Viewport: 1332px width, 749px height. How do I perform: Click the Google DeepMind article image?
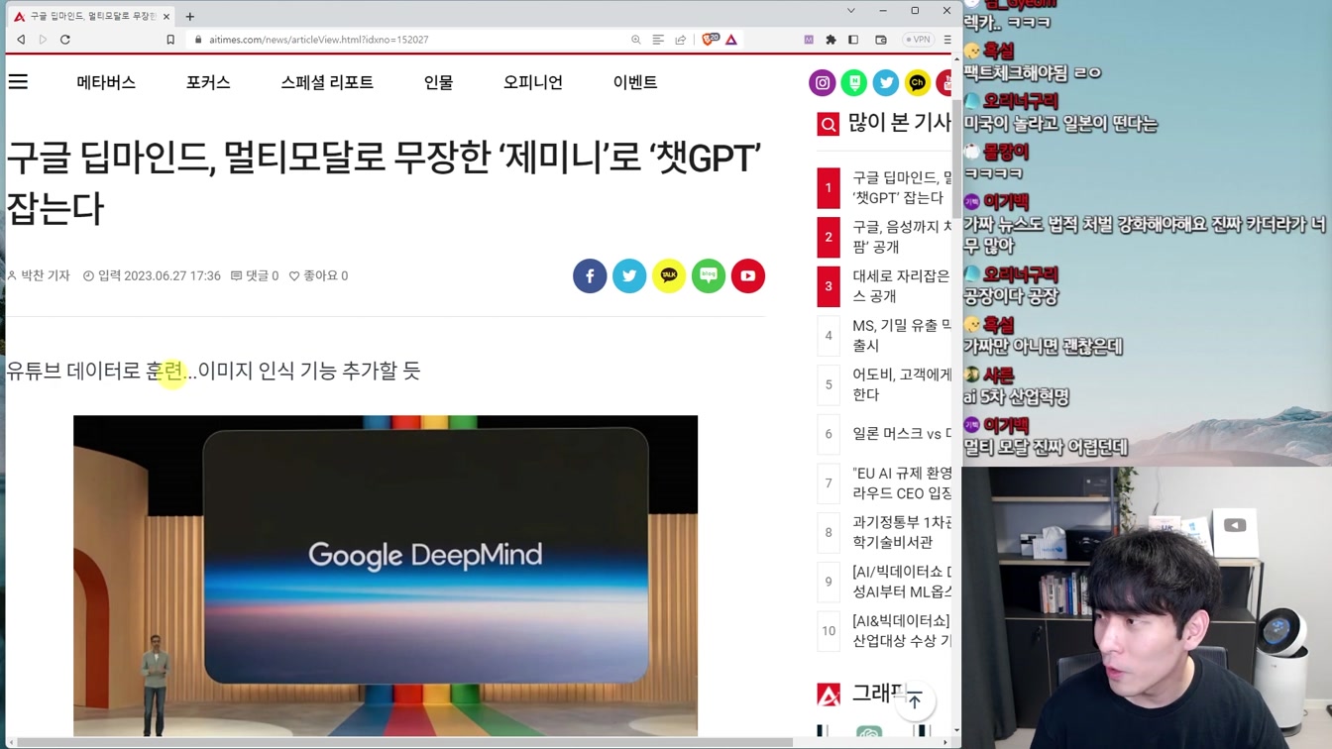386,576
